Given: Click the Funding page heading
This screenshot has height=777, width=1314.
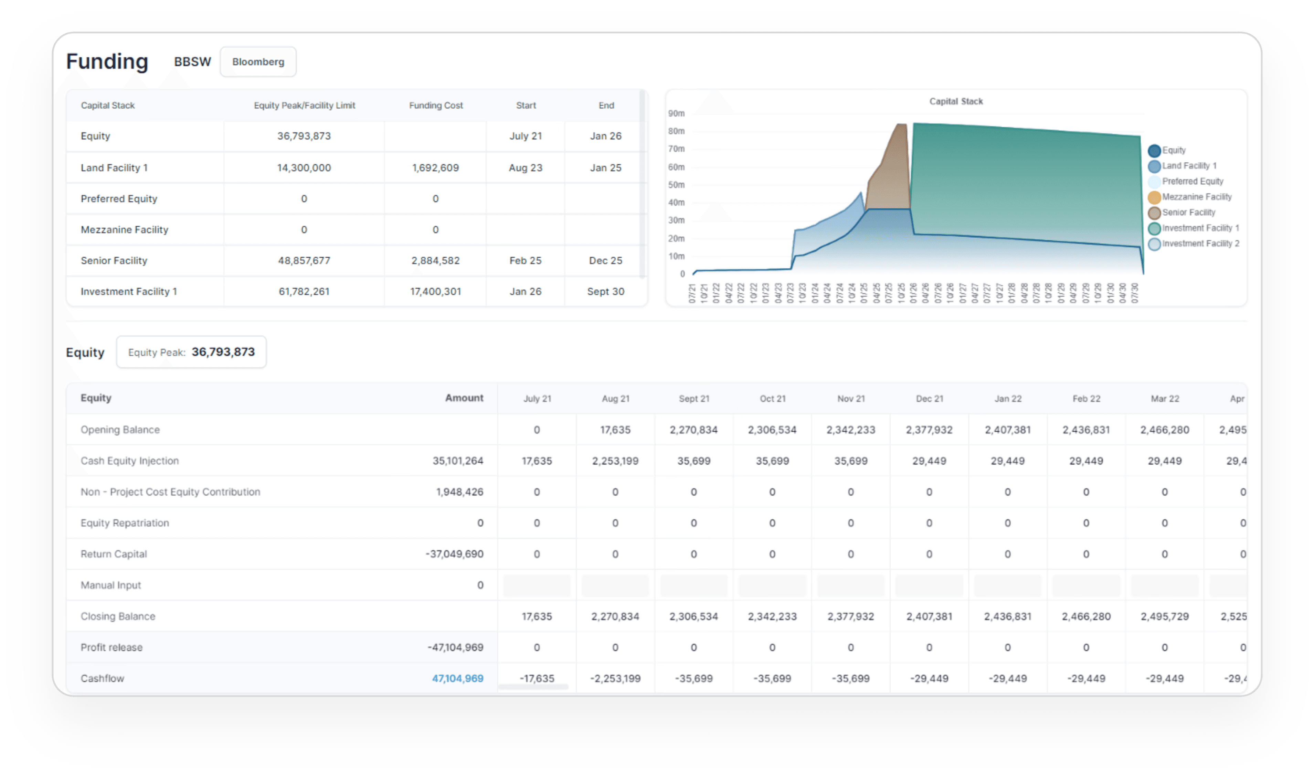Looking at the screenshot, I should tap(107, 61).
